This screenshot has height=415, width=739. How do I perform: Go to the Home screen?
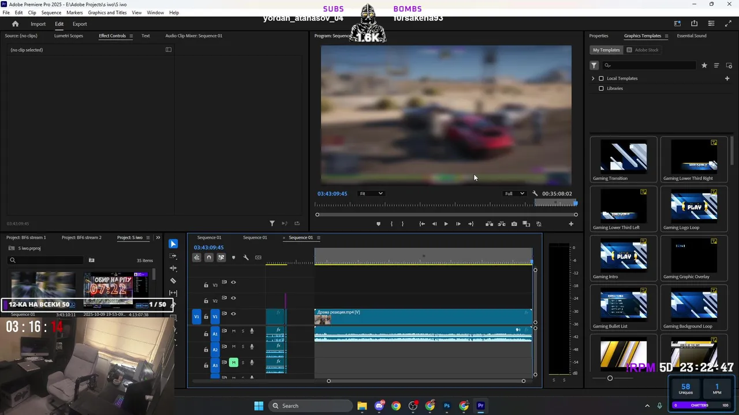click(16, 24)
